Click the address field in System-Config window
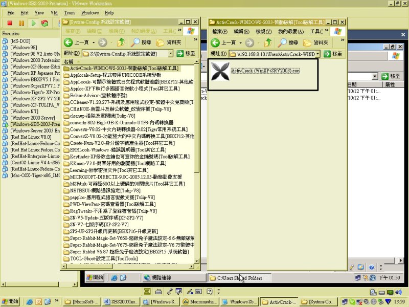409x307 pixels. (125, 54)
